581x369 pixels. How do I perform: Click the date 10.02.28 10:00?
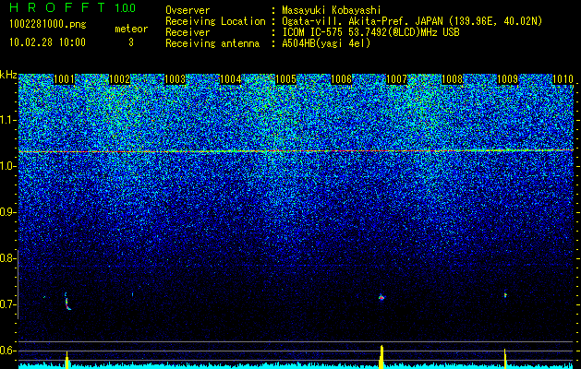[47, 42]
